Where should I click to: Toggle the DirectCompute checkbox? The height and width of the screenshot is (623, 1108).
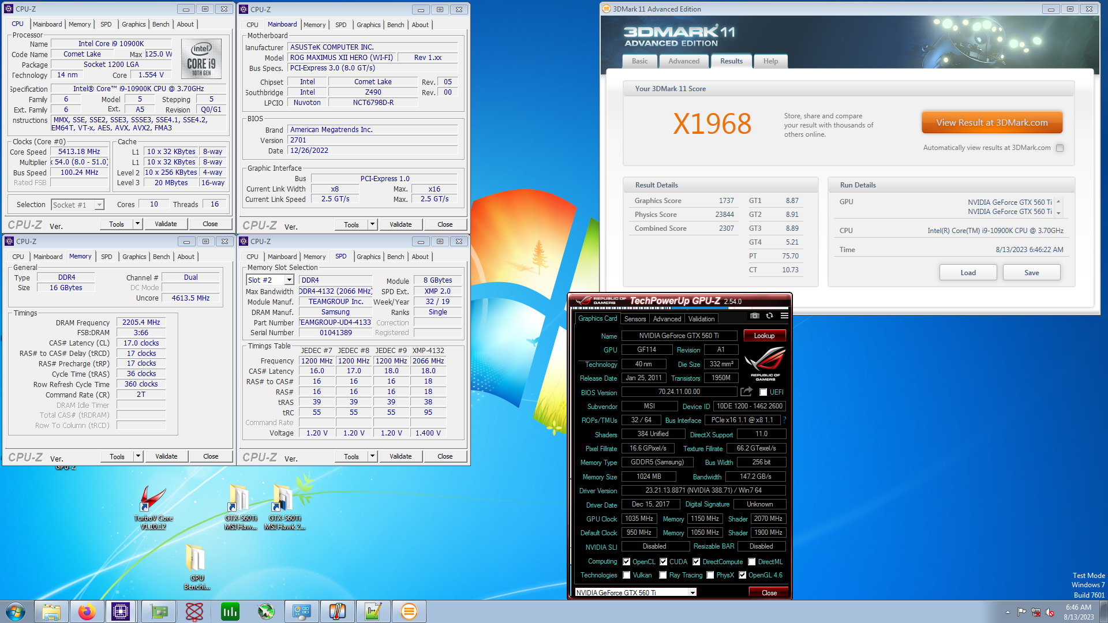pos(697,561)
